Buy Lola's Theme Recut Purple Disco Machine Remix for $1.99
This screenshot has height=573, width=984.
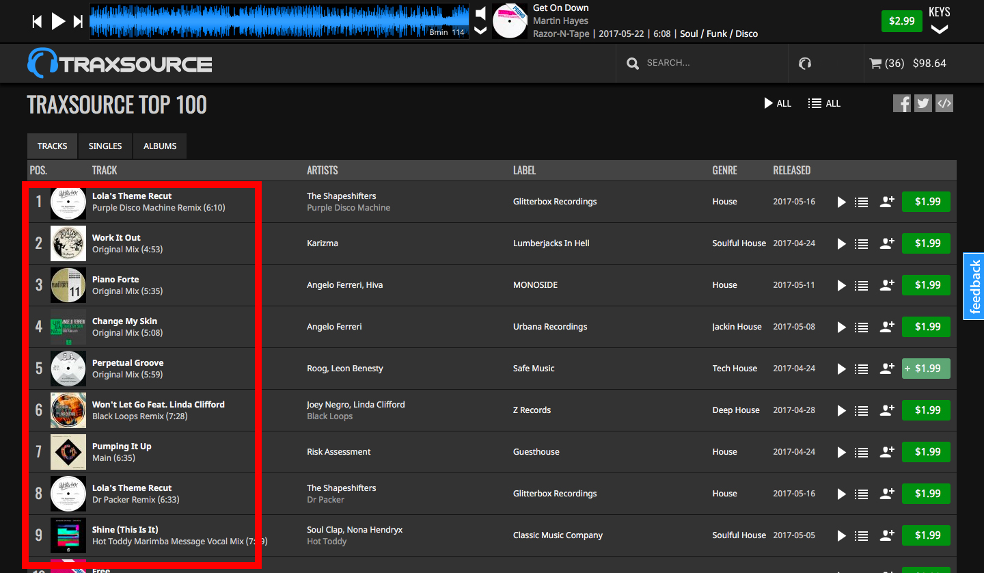(x=926, y=202)
